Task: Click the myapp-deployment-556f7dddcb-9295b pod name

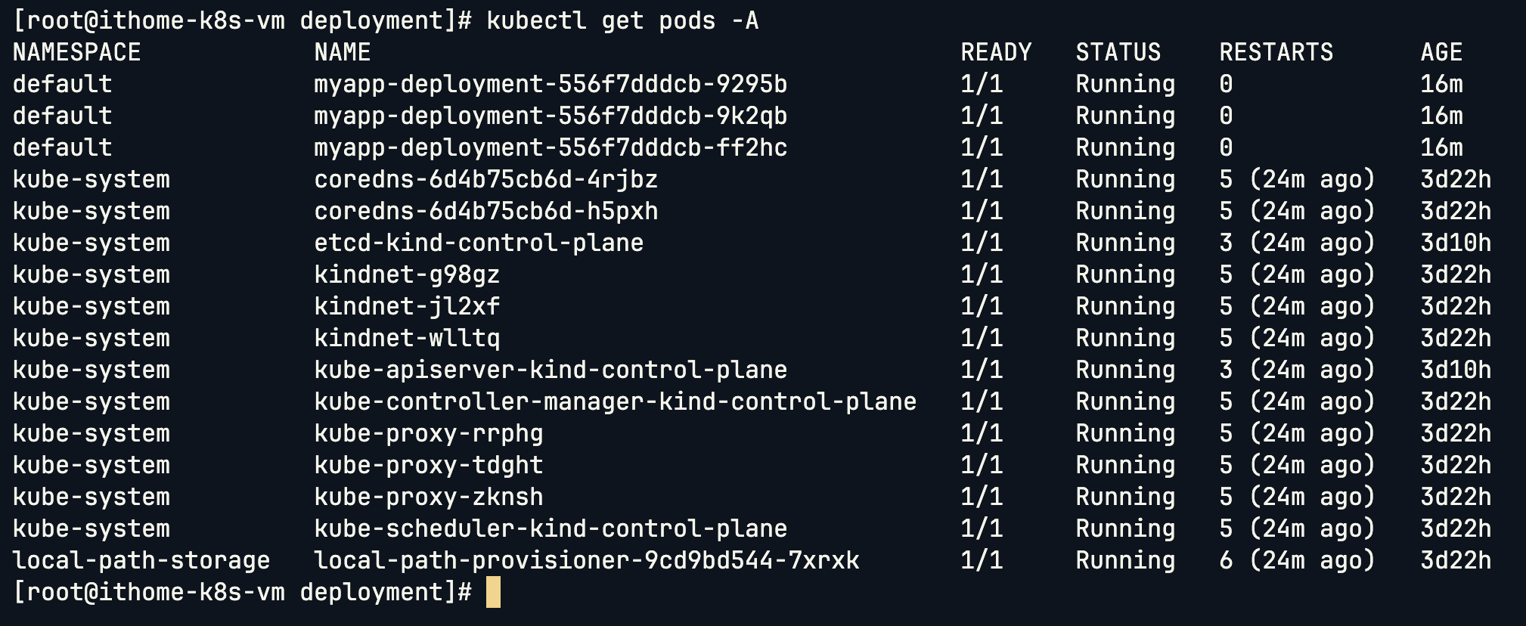Action: 551,84
